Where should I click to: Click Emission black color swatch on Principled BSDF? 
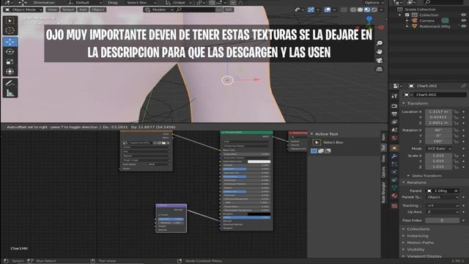259,214
